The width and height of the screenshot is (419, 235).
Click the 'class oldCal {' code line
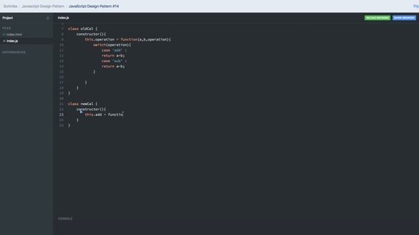tap(83, 29)
